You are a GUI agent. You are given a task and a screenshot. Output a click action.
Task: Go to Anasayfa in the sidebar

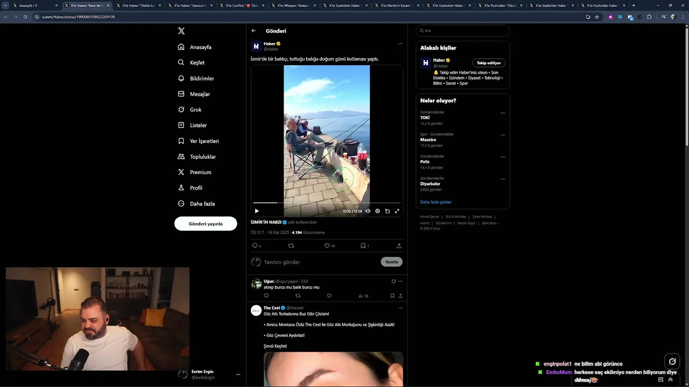(x=195, y=47)
